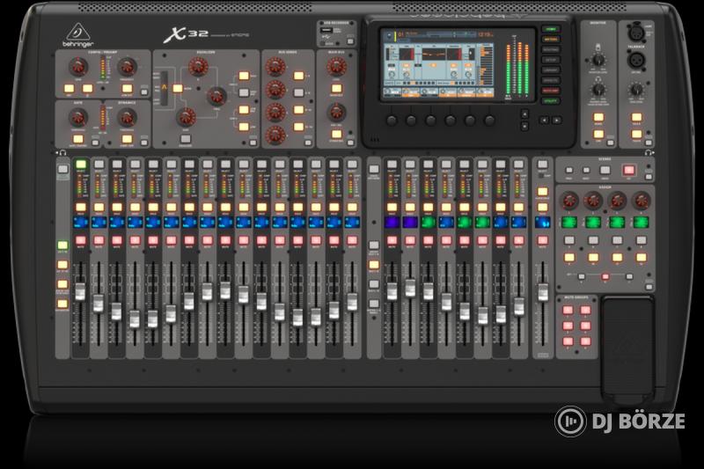
Task: Click the Talkback XLR mic connector
Action: [635, 60]
